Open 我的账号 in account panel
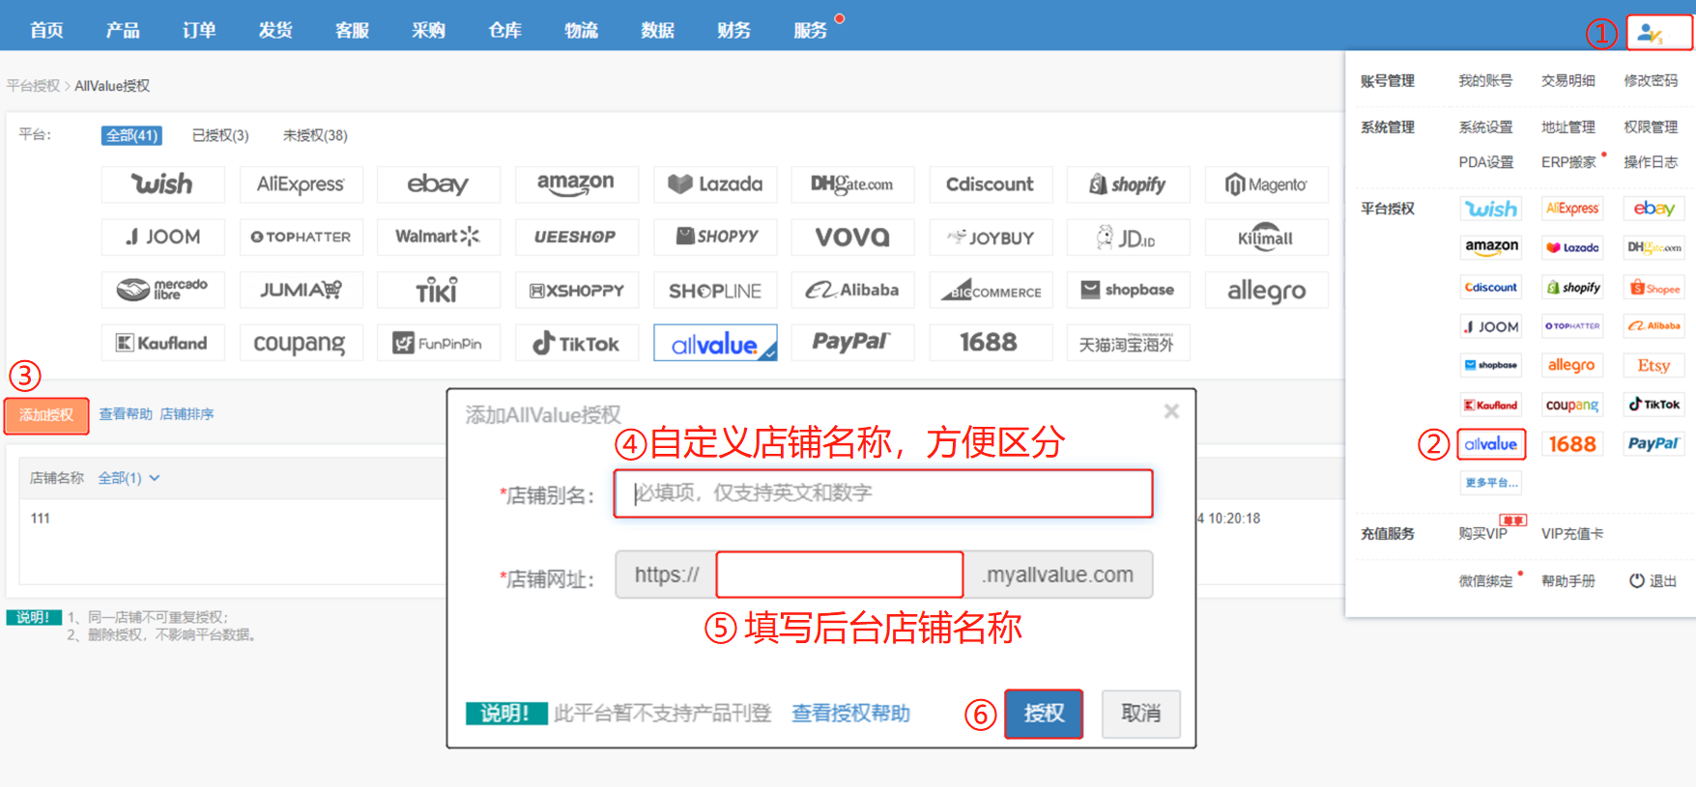The width and height of the screenshot is (1696, 787). (1485, 80)
